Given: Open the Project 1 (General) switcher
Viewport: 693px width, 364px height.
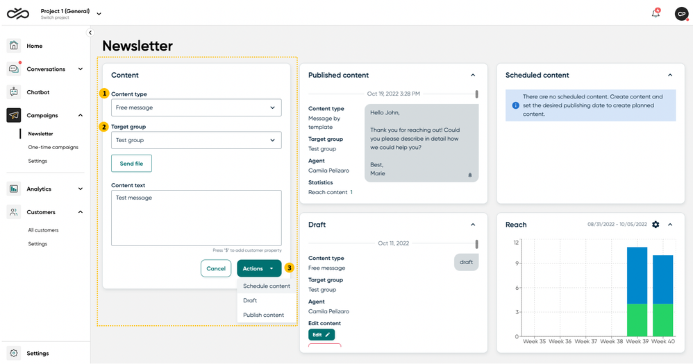Looking at the screenshot, I should coord(71,13).
